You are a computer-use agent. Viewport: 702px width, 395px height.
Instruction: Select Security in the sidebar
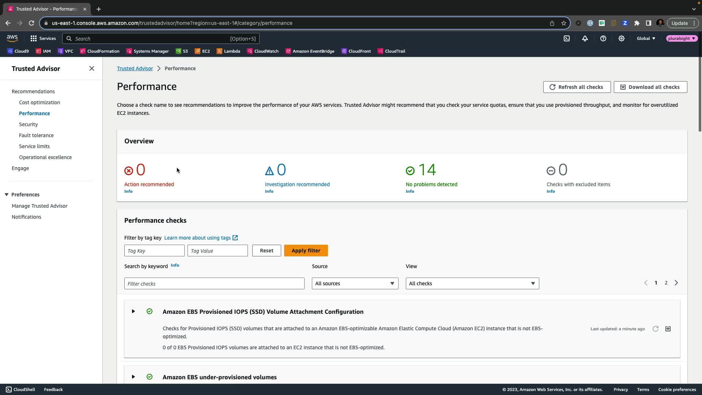pos(28,124)
